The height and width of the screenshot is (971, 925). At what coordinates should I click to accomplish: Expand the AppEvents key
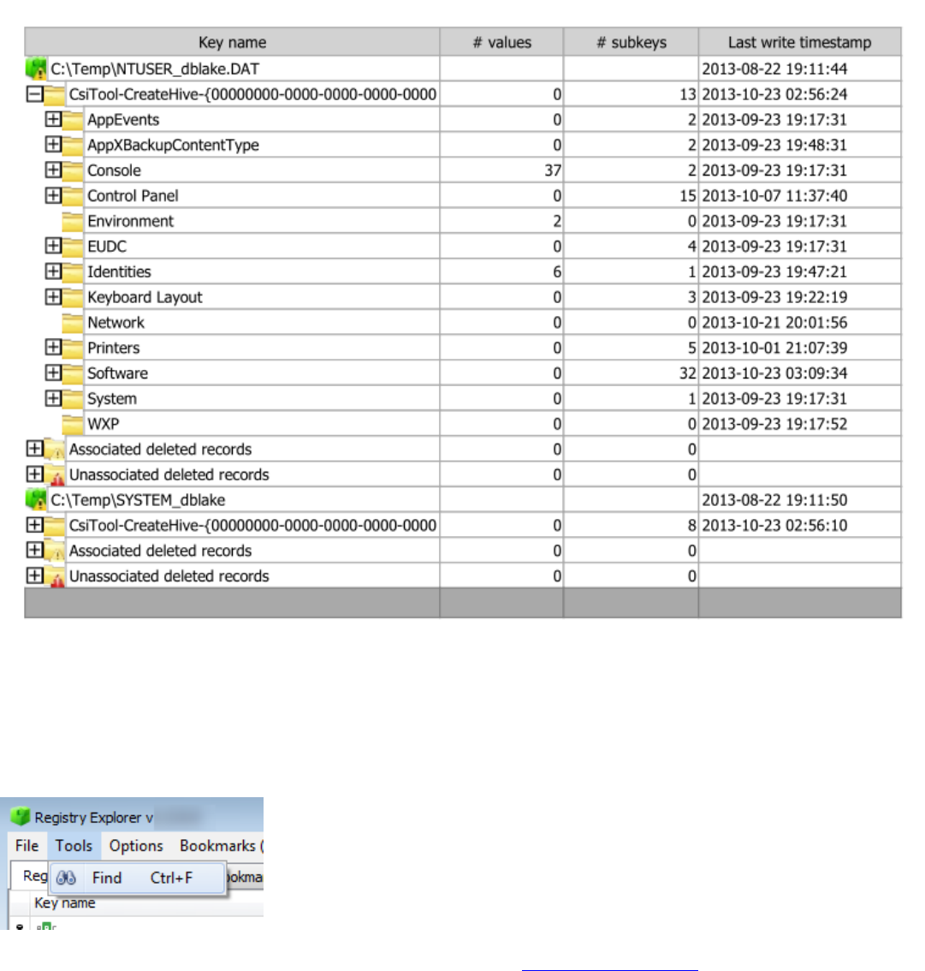coord(53,119)
